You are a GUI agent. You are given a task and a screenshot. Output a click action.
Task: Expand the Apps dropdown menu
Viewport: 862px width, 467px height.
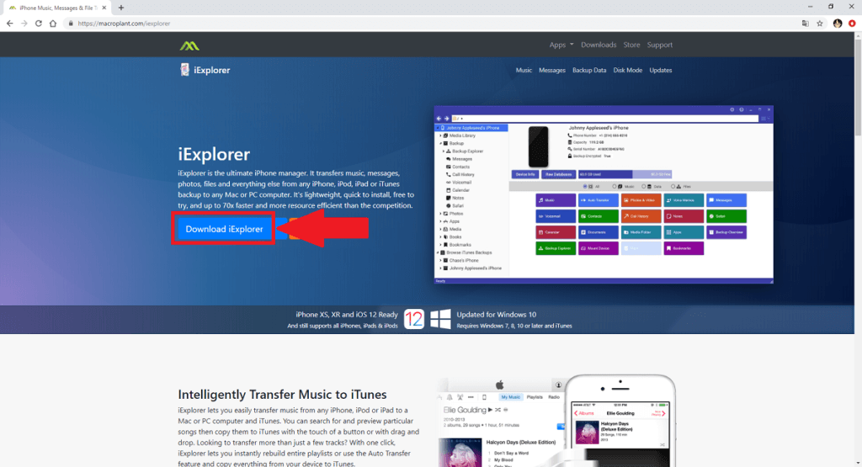[561, 45]
